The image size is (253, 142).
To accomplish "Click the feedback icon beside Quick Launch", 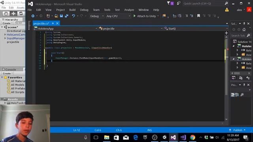I will (178, 3).
